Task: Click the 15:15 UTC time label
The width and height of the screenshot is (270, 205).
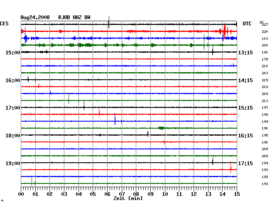Action: tap(245, 108)
